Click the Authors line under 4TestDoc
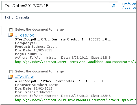Screen dimensions: 137x105 (63, 96)
